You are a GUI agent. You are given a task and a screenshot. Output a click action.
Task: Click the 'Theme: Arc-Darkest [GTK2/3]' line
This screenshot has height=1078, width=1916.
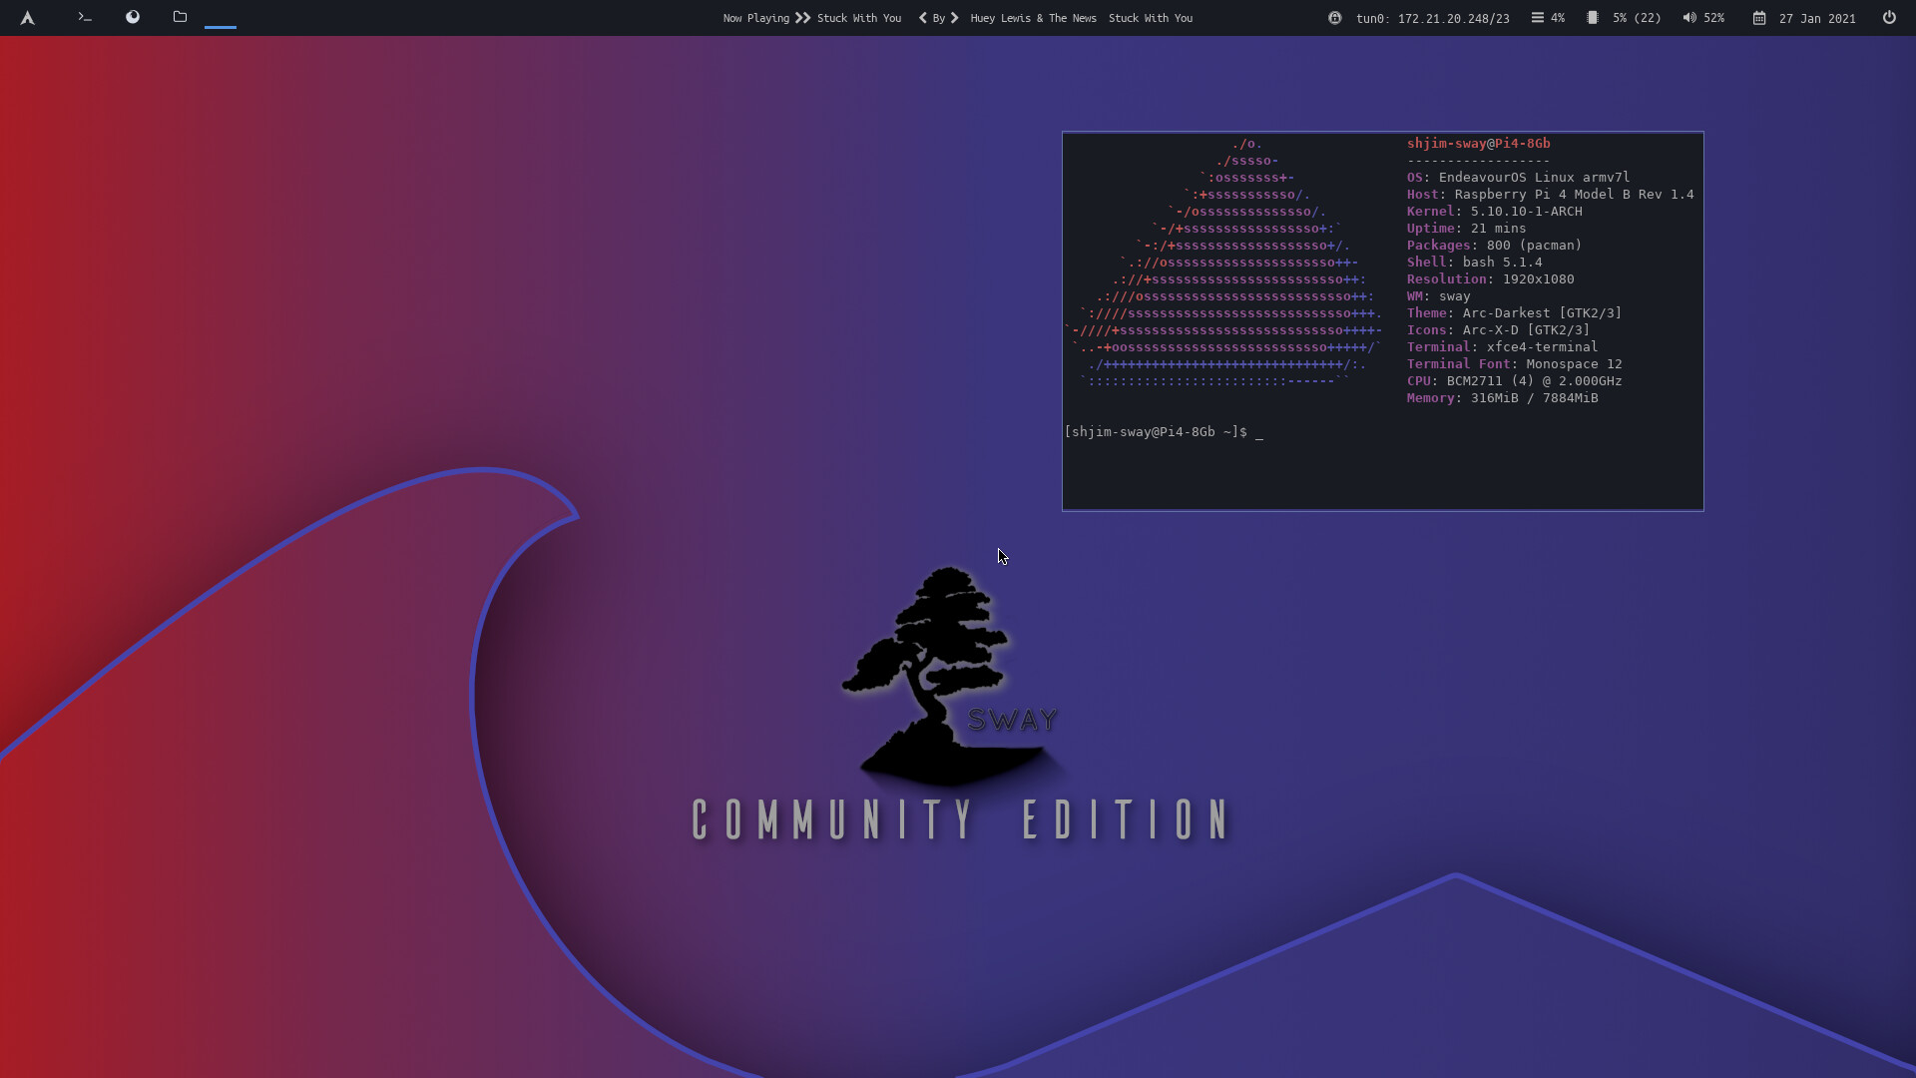pyautogui.click(x=1514, y=313)
